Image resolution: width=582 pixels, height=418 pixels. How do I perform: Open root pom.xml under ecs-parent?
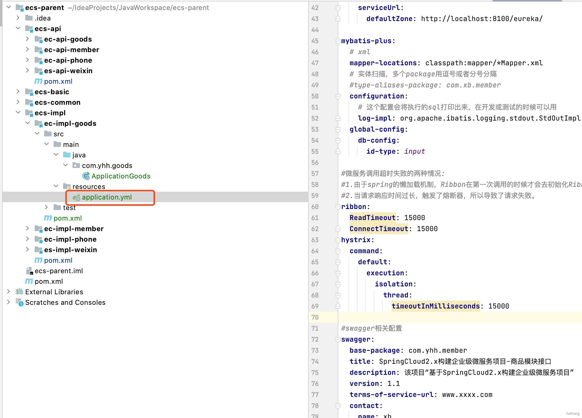[x=49, y=281]
